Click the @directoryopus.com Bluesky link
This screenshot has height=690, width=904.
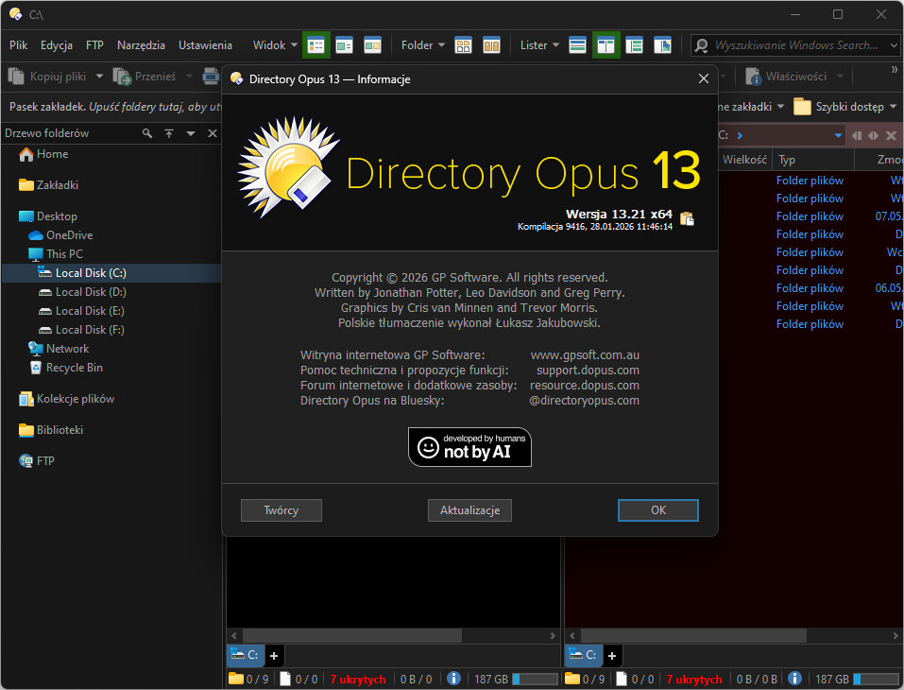584,400
